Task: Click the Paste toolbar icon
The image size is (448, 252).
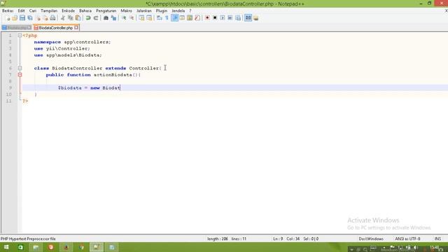Action: 78,18
